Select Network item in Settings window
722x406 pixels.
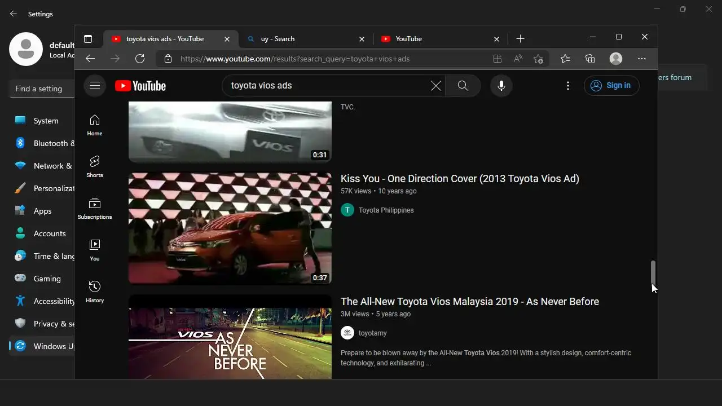(42, 166)
